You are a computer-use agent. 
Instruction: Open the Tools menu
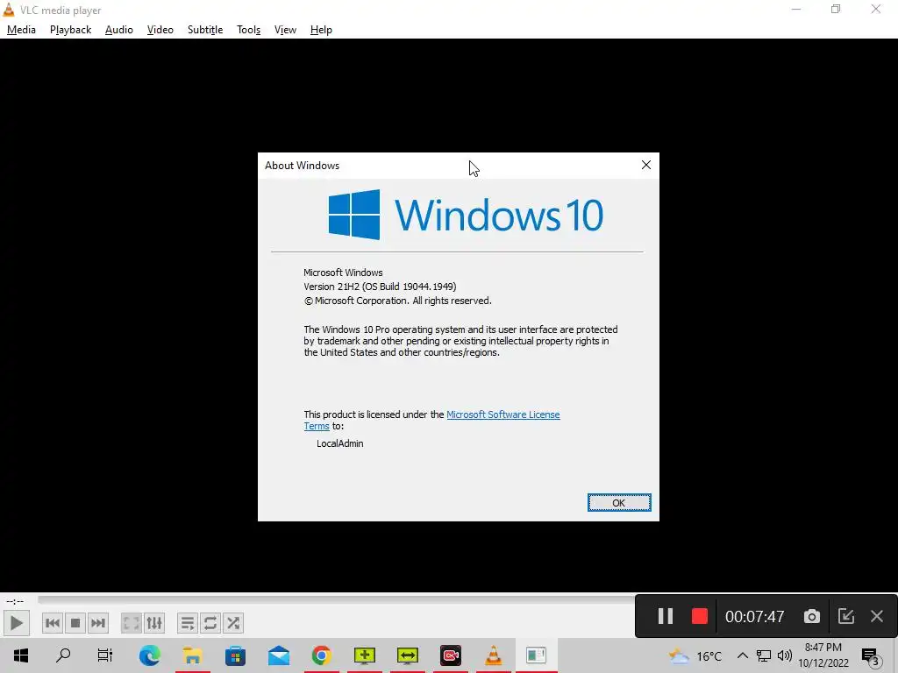(248, 30)
